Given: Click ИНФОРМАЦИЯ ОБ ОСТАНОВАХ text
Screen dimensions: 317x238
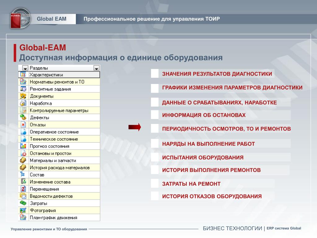Looking at the screenshot, I should [204, 115].
